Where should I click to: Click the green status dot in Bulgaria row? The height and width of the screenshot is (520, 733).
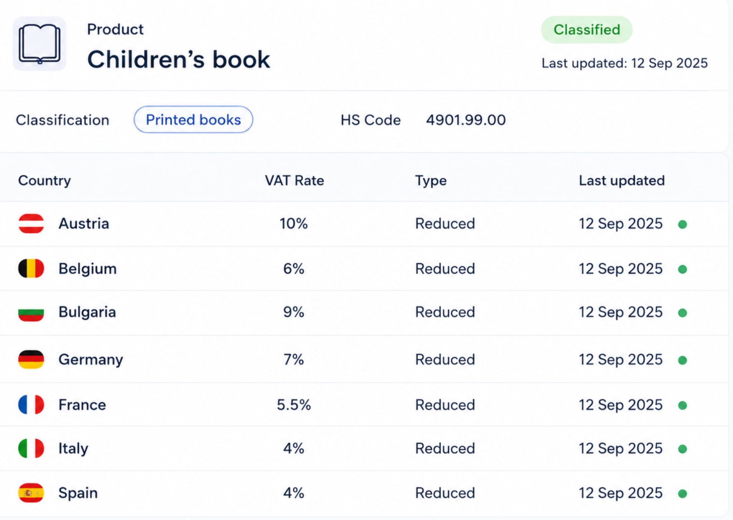[x=683, y=313]
